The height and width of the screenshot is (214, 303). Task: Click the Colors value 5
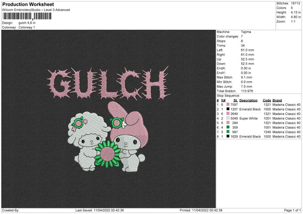pyautogui.click(x=292, y=8)
